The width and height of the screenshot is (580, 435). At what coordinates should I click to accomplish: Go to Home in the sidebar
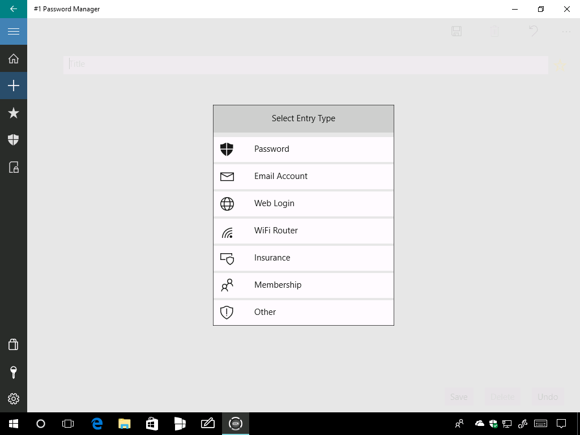(x=14, y=58)
